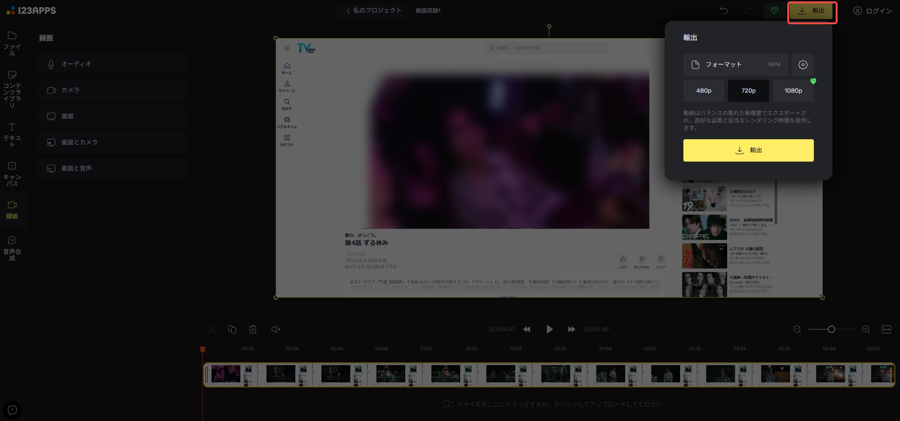Open the ファイル sidebar panel
This screenshot has width=900, height=421.
click(12, 43)
